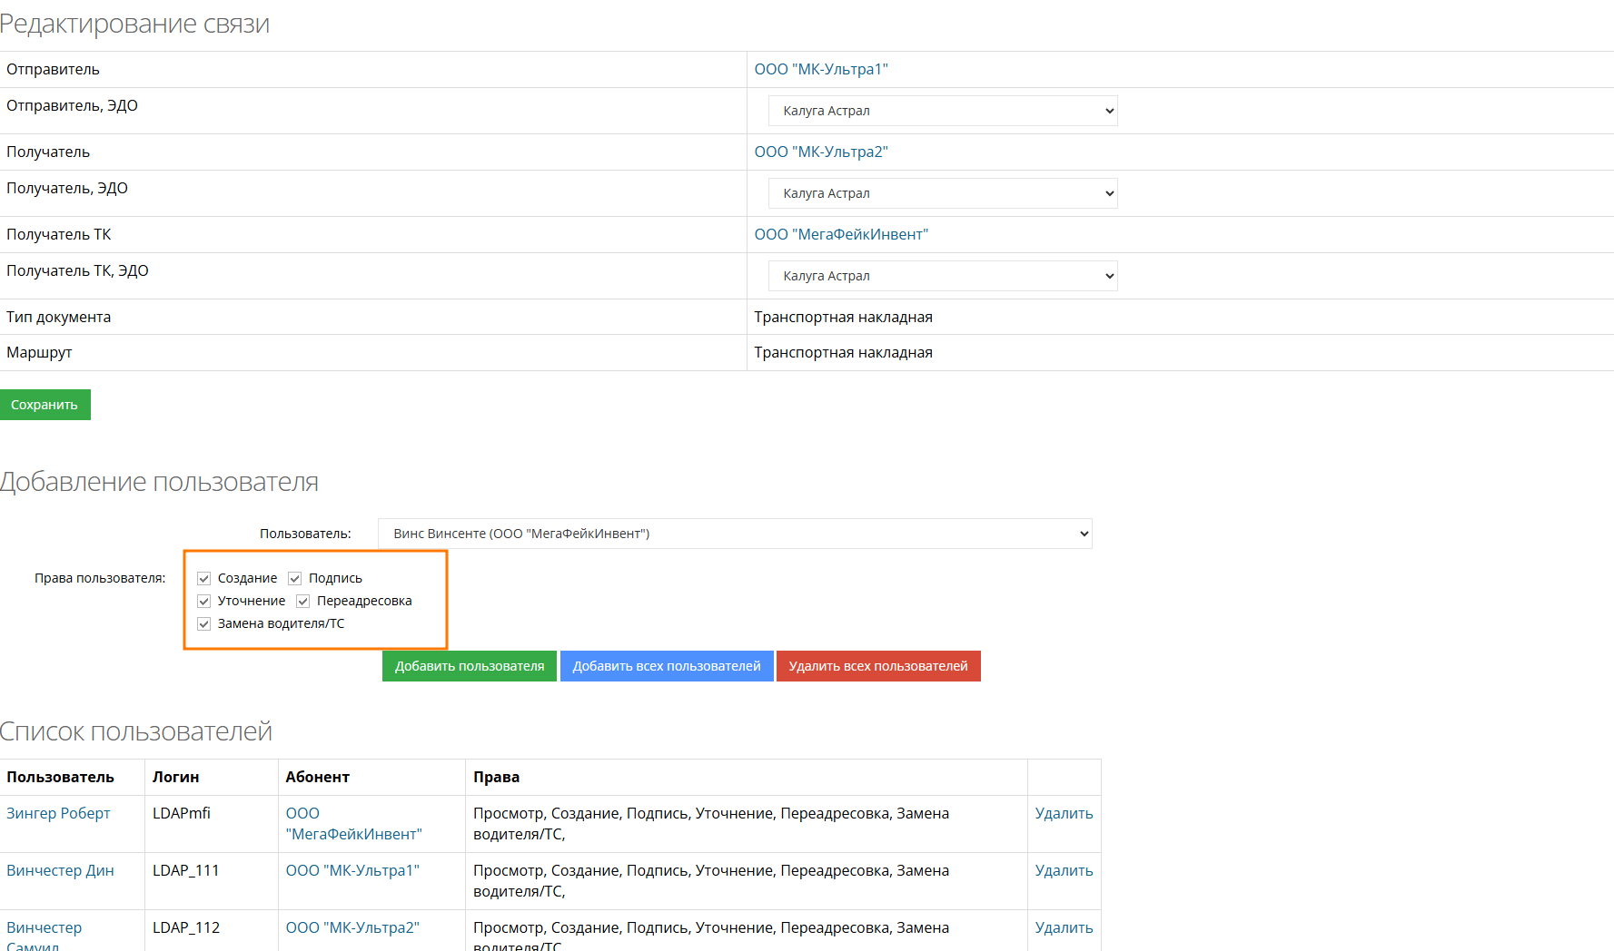
Task: Follow the ООО "МегаФейкИнвент" recipient ТК link
Action: pyautogui.click(x=841, y=234)
